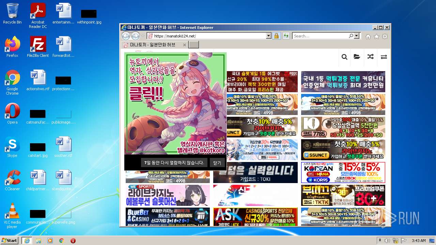Expand the search provider dropdown arrow

click(x=357, y=36)
